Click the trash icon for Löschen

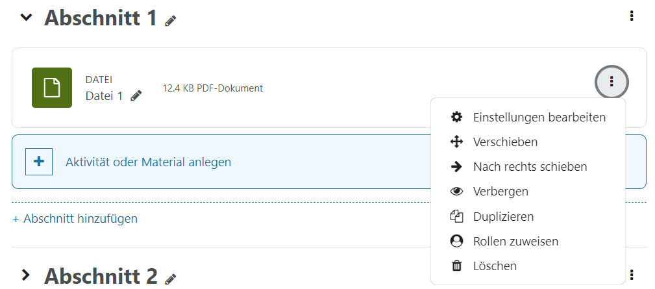(457, 266)
